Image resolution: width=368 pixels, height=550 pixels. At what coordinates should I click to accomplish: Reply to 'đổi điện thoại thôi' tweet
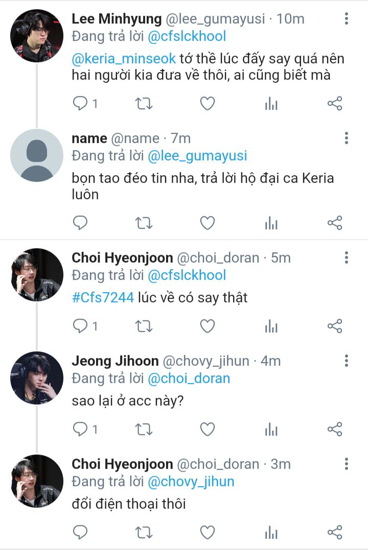(x=81, y=532)
